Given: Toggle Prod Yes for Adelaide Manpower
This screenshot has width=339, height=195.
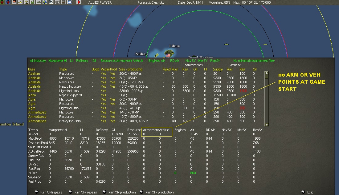Looking at the screenshot, I should point(112,78).
